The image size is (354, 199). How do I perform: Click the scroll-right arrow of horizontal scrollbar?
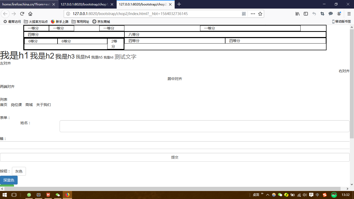[x=348, y=189]
